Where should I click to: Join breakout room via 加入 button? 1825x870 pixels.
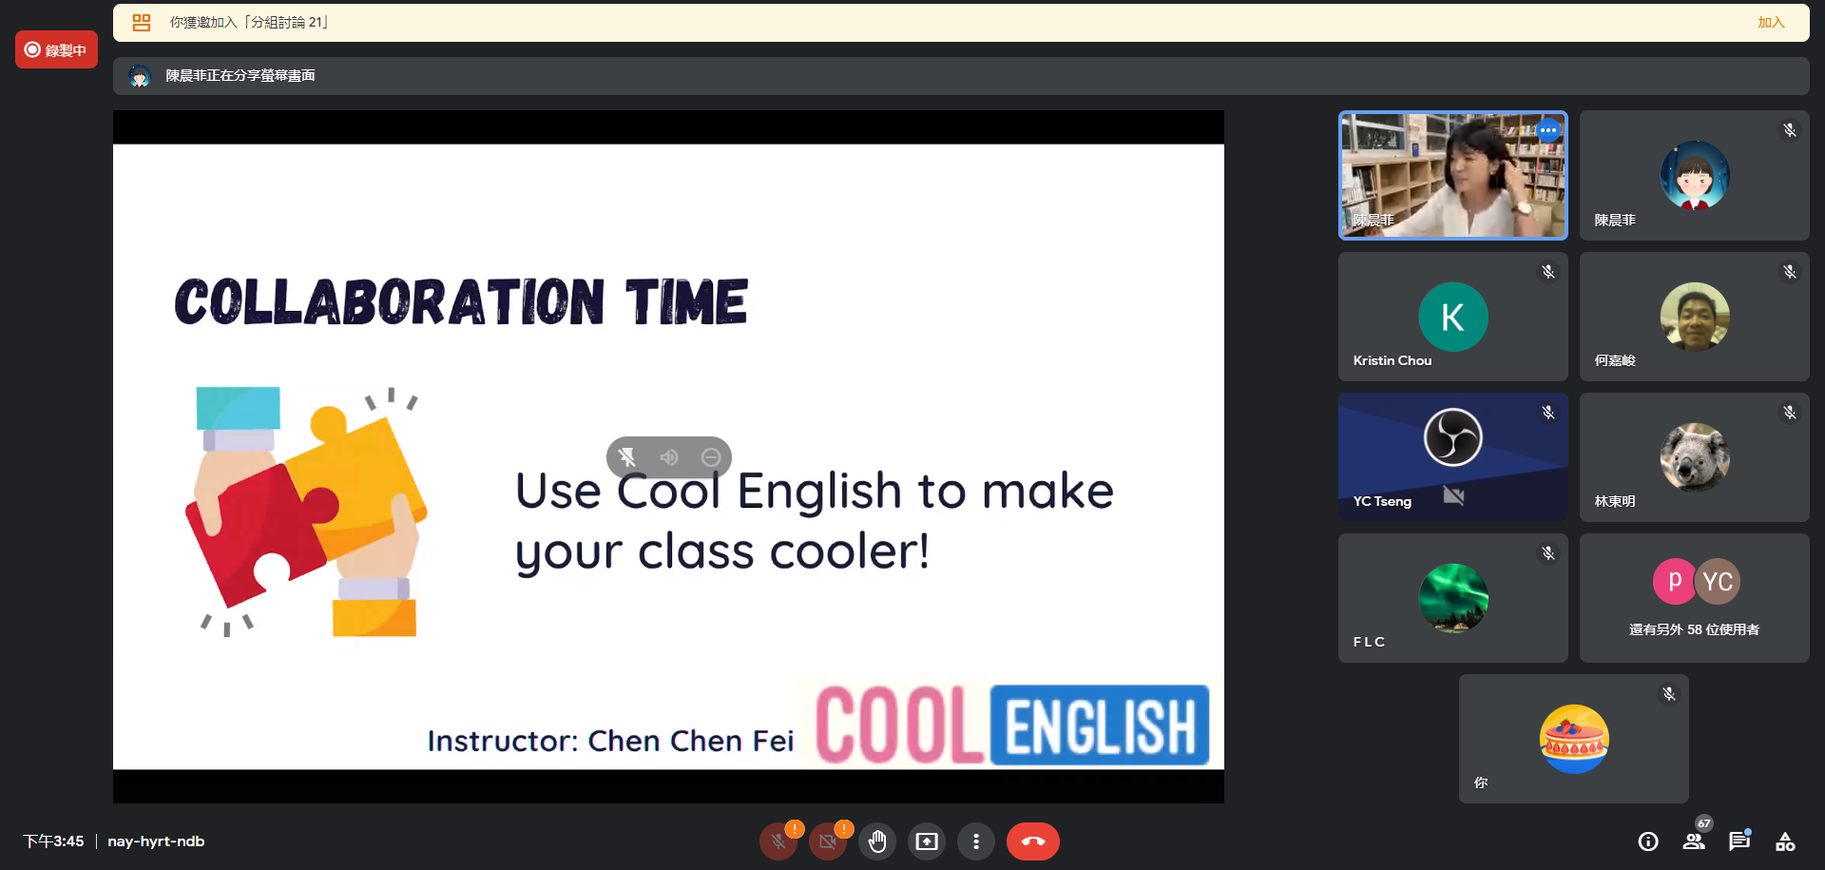pyautogui.click(x=1770, y=22)
